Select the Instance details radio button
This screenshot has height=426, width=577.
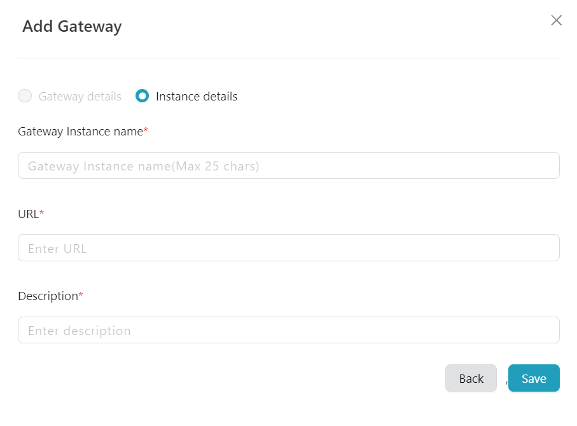(x=143, y=96)
